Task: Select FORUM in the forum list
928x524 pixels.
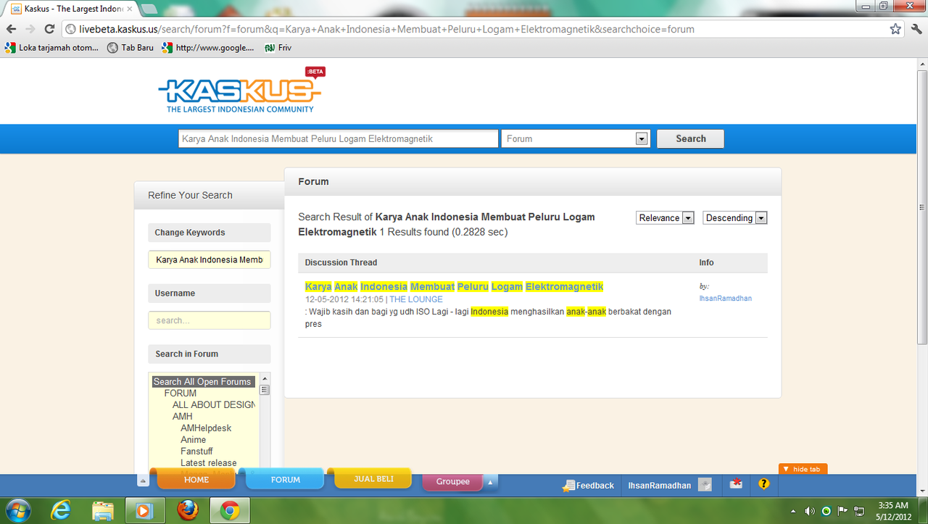Action: [181, 393]
